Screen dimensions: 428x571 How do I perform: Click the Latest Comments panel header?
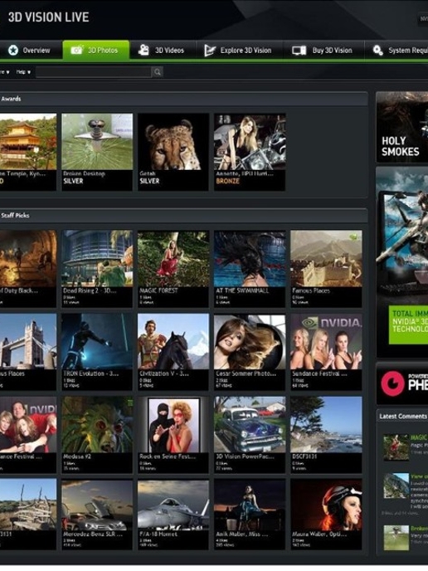pyautogui.click(x=401, y=417)
